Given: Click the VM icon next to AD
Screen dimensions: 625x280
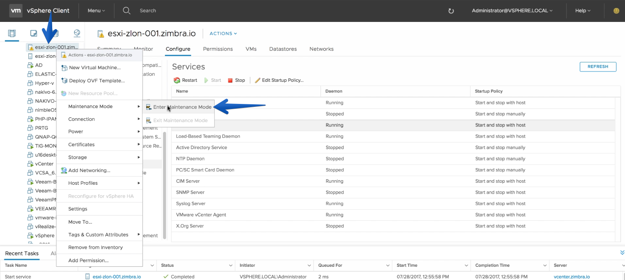Looking at the screenshot, I should pos(31,65).
